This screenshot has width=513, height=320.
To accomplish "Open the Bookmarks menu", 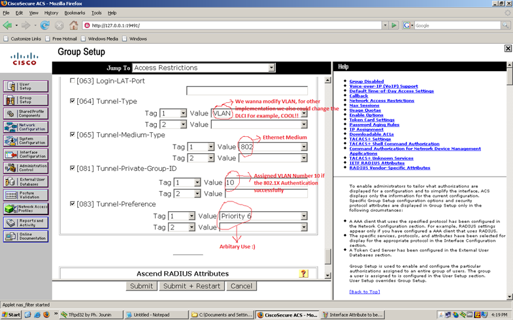I will 74,13.
